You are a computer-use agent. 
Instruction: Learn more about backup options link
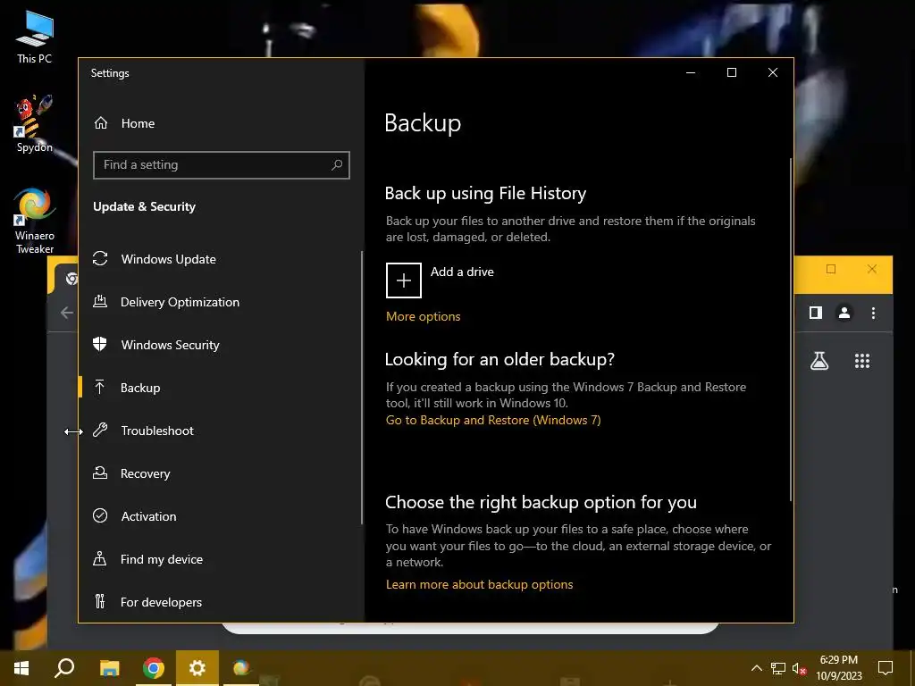point(479,584)
